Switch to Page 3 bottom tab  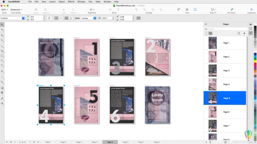pos(79,142)
